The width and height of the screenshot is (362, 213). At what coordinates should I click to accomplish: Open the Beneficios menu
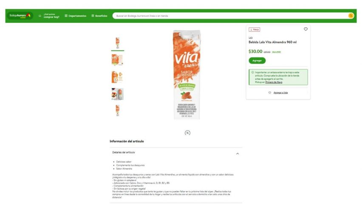pos(99,16)
